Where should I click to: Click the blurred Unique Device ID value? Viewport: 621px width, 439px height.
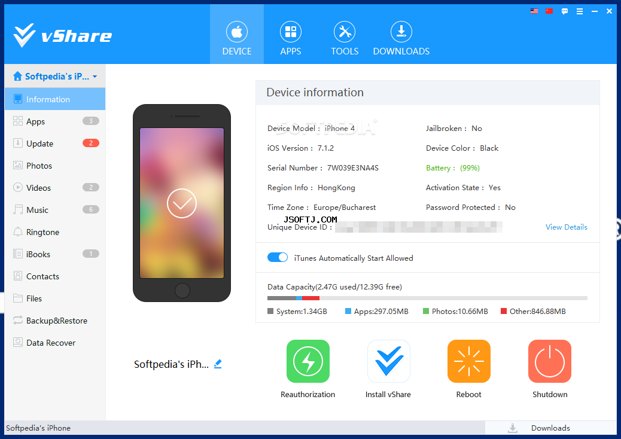coord(419,227)
